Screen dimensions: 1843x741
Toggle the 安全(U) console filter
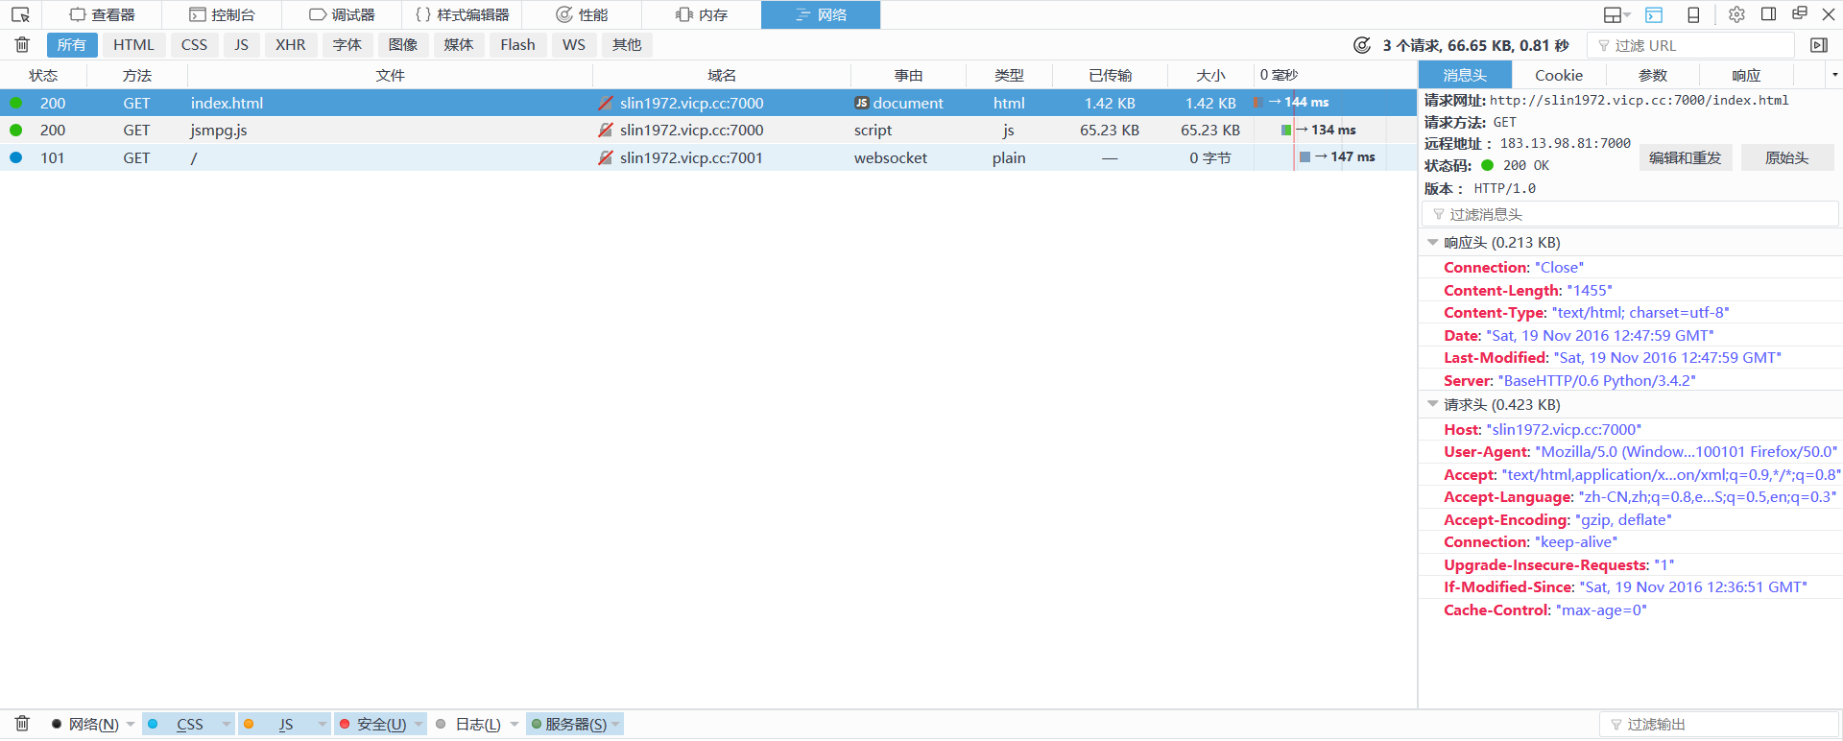point(372,724)
